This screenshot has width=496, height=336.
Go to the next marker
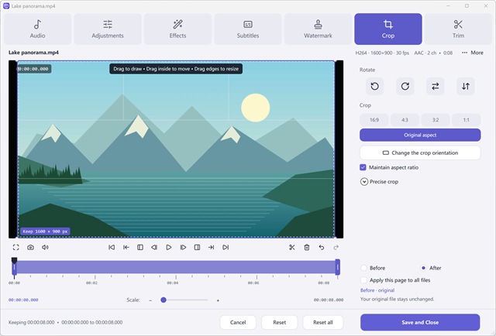pos(212,248)
